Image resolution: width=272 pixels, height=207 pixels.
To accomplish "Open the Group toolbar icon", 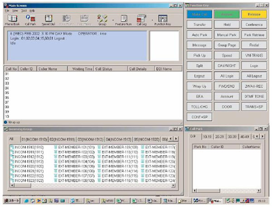I will click(102, 20).
